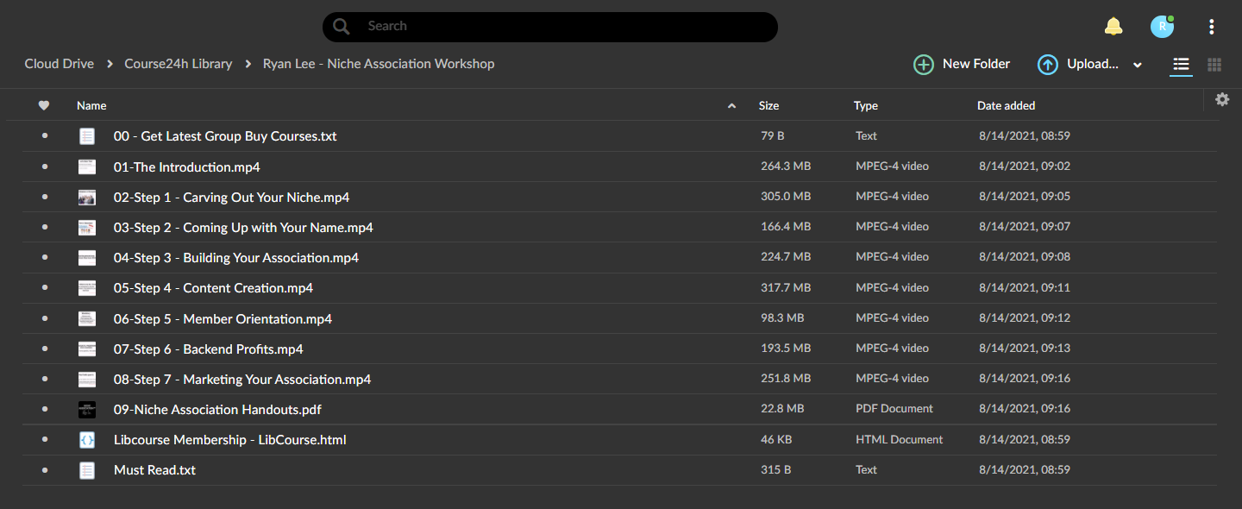
Task: Toggle favourite dot for 05-Step 4 Content Creation
Action: point(45,288)
